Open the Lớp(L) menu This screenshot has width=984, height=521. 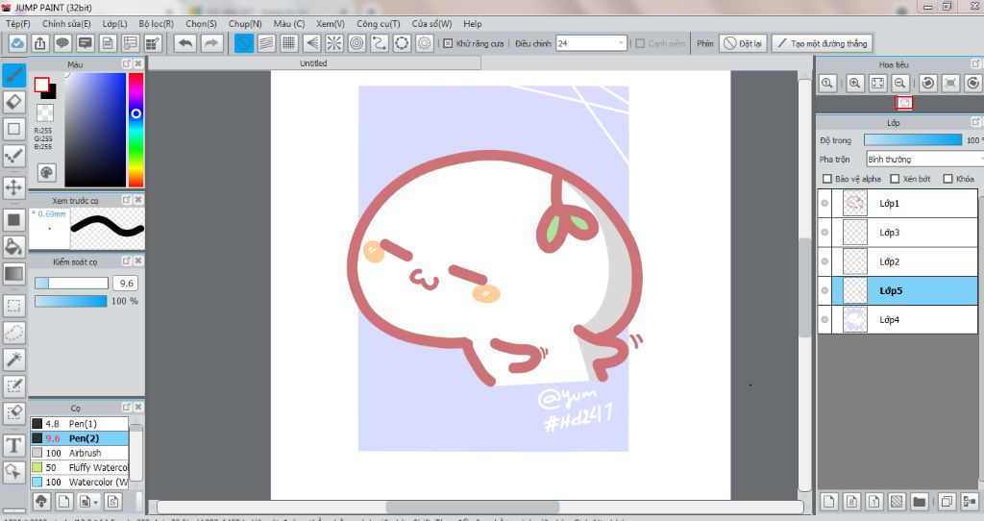pos(115,24)
